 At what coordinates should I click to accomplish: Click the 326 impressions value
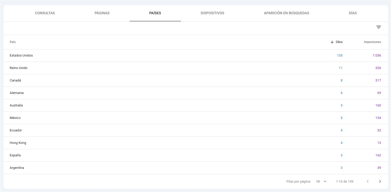(x=378, y=68)
